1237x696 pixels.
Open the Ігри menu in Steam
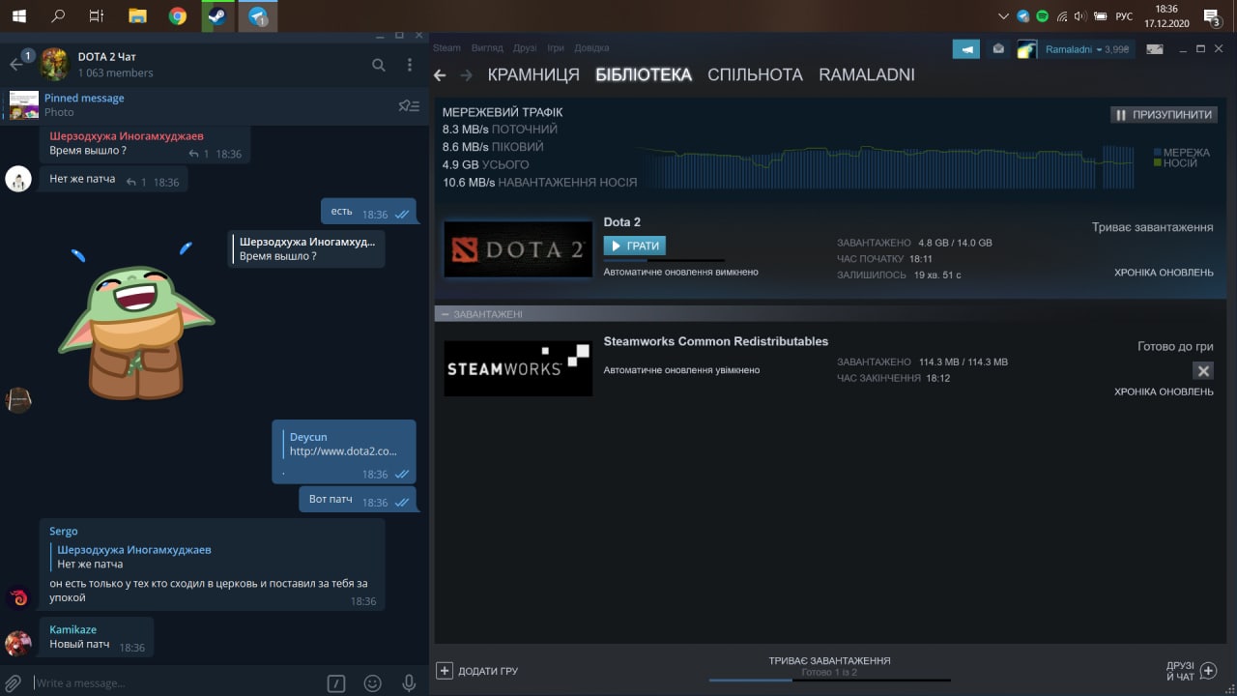click(556, 48)
